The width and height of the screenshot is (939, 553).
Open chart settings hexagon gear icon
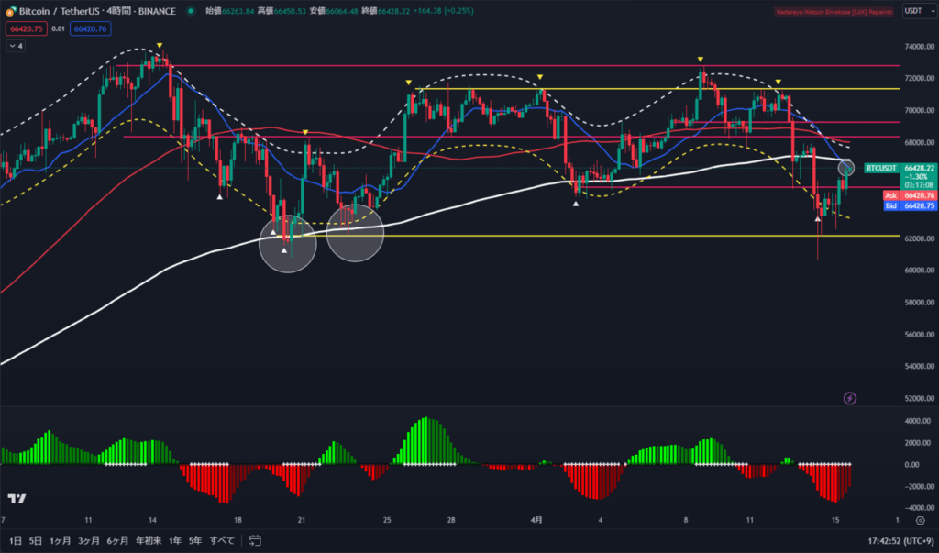click(921, 520)
